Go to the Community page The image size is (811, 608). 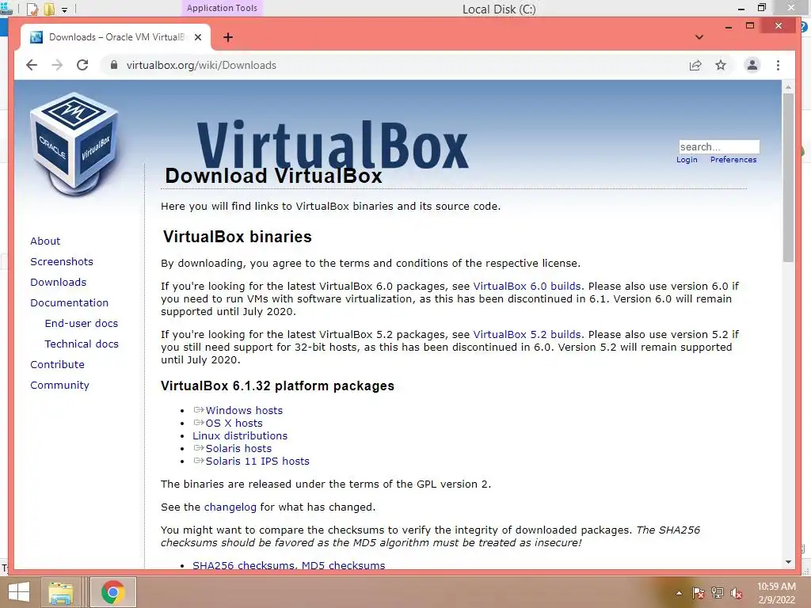(59, 386)
